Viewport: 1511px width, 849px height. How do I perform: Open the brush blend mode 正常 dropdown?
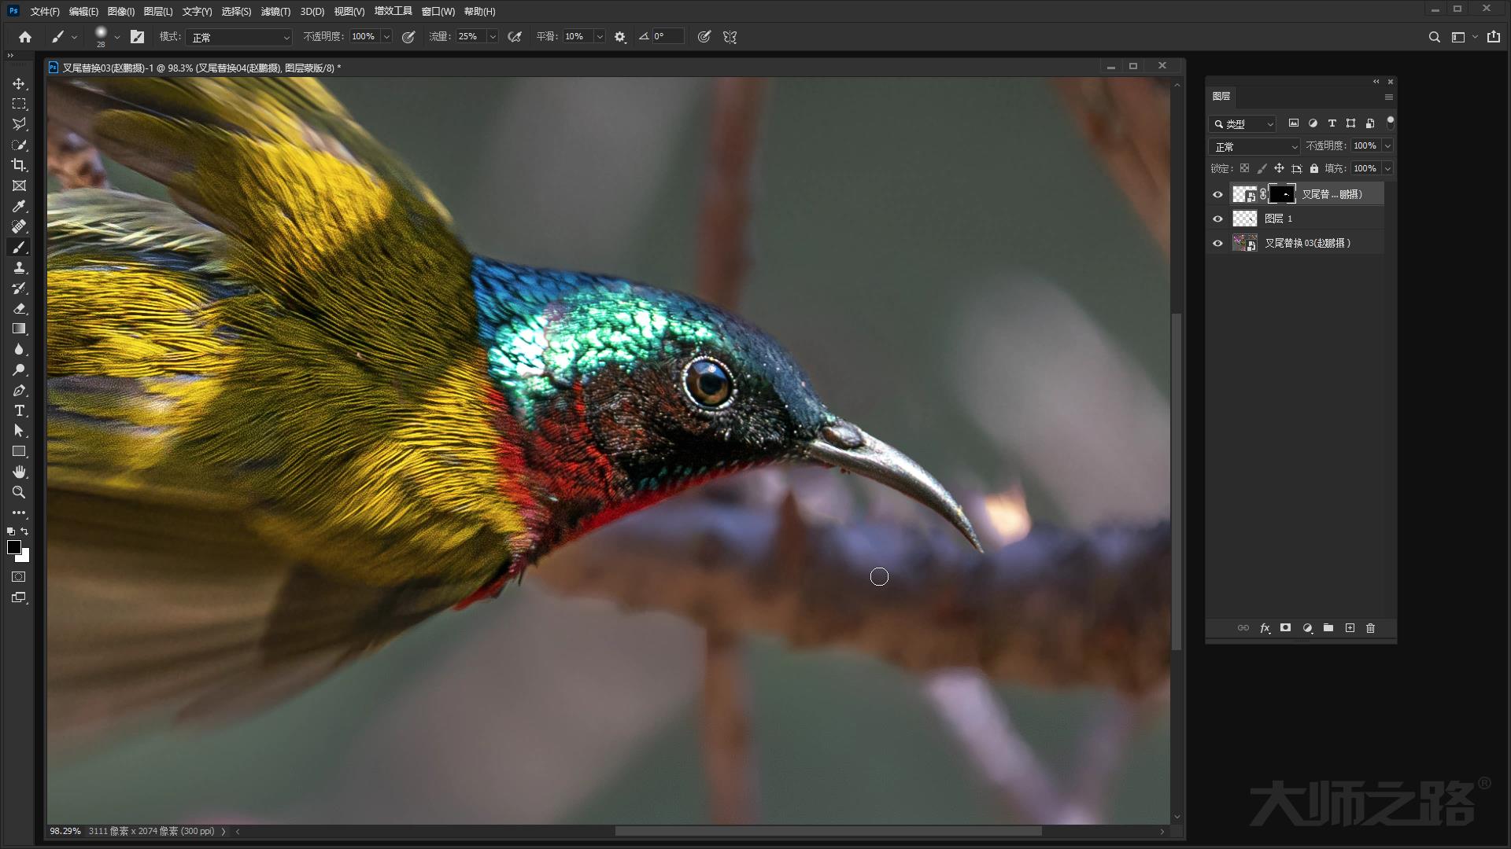(239, 37)
